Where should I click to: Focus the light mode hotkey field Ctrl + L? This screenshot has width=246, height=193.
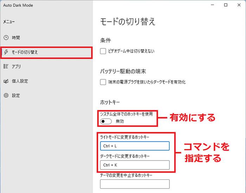[x=135, y=146]
